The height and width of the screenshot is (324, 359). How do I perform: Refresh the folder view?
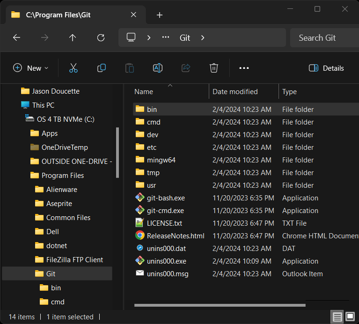[101, 37]
